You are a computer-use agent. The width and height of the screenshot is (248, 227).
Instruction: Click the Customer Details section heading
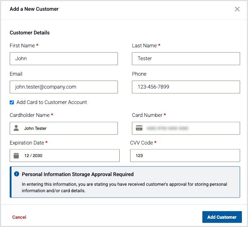30,33
